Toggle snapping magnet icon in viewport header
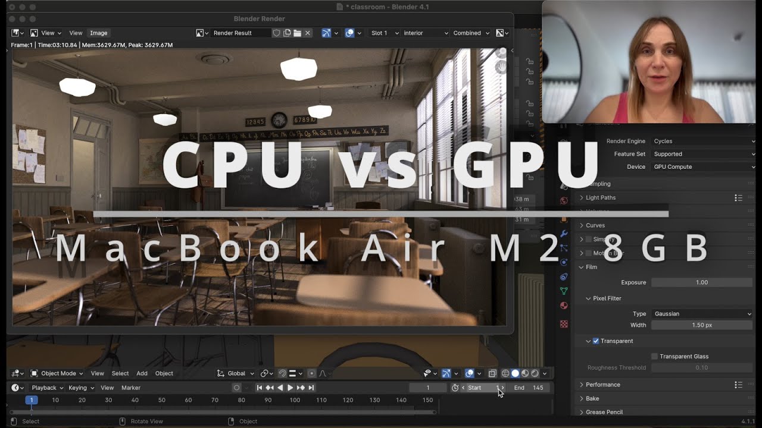762x428 pixels. [x=283, y=373]
